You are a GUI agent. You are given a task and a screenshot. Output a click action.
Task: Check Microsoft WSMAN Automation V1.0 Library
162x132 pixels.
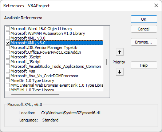[x=8, y=33]
